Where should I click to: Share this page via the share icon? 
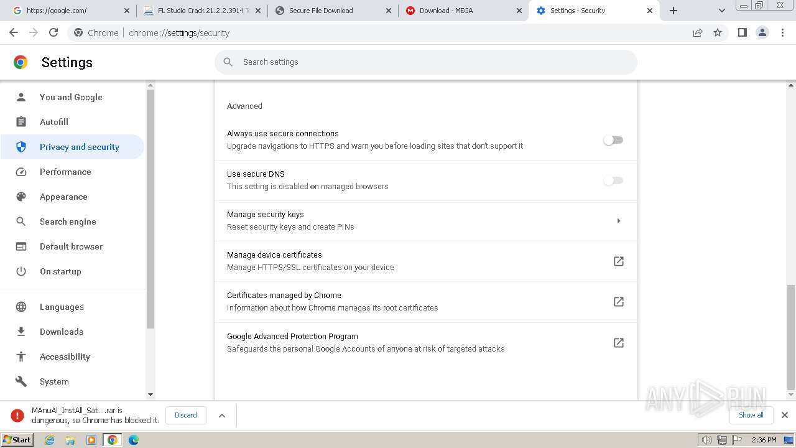click(698, 33)
